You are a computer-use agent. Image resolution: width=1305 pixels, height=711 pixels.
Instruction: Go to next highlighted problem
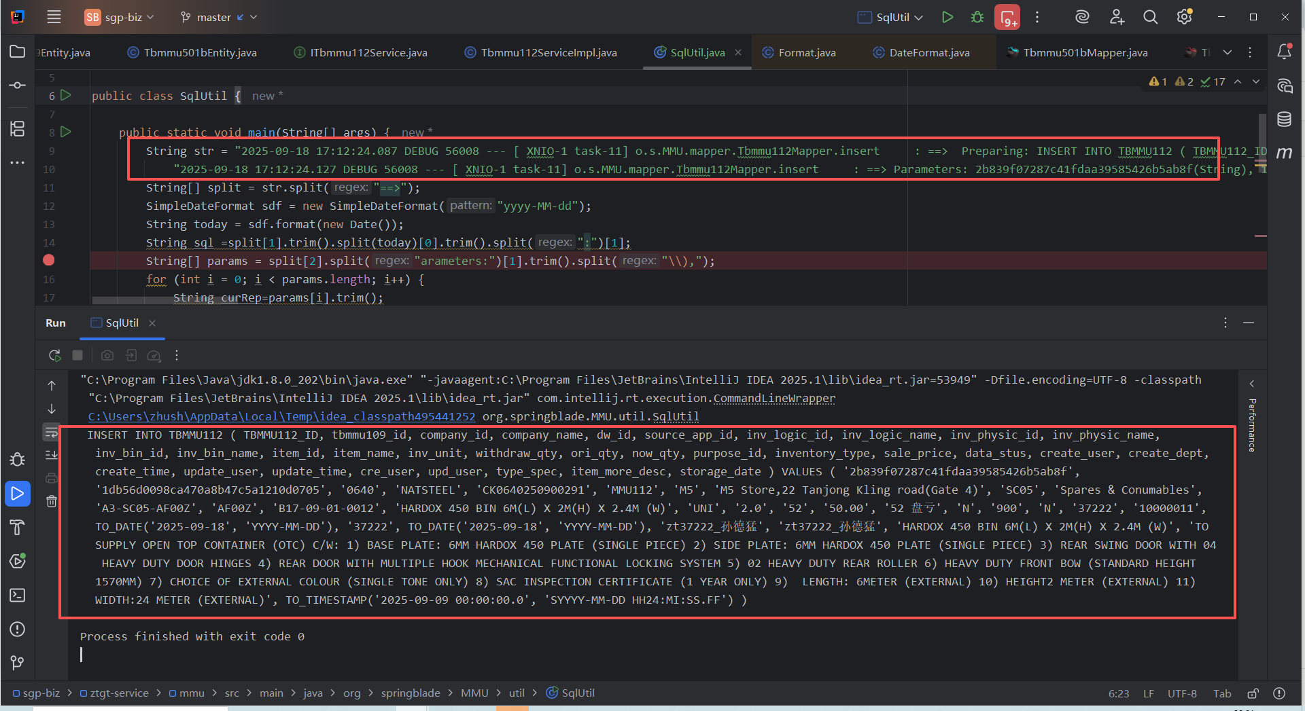tap(1256, 81)
